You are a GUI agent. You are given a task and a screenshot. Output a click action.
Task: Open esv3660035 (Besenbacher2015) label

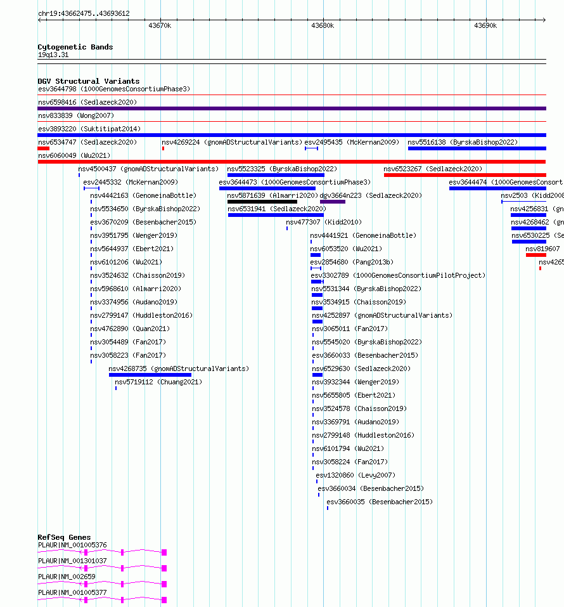[x=380, y=502]
